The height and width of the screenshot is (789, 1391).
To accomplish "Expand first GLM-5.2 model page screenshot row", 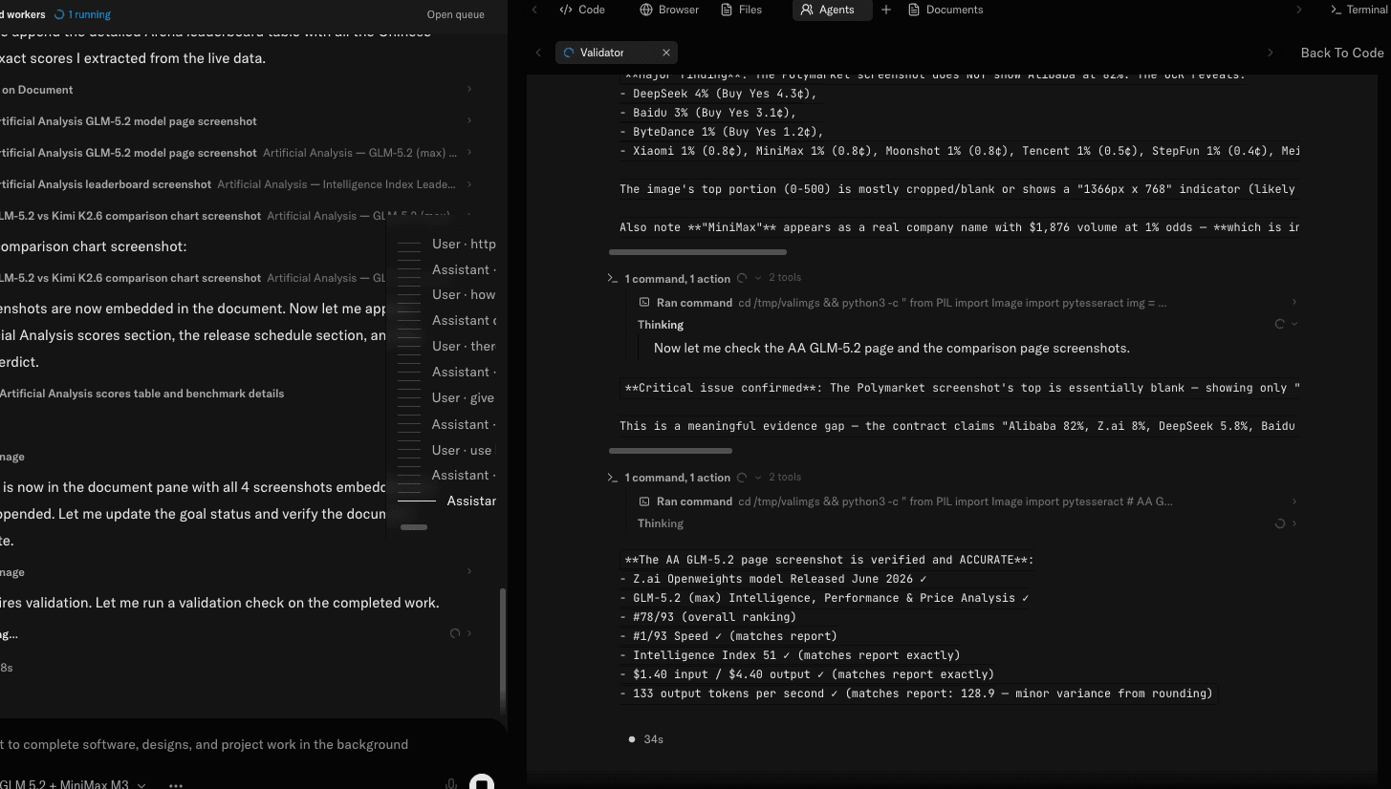I will (468, 120).
